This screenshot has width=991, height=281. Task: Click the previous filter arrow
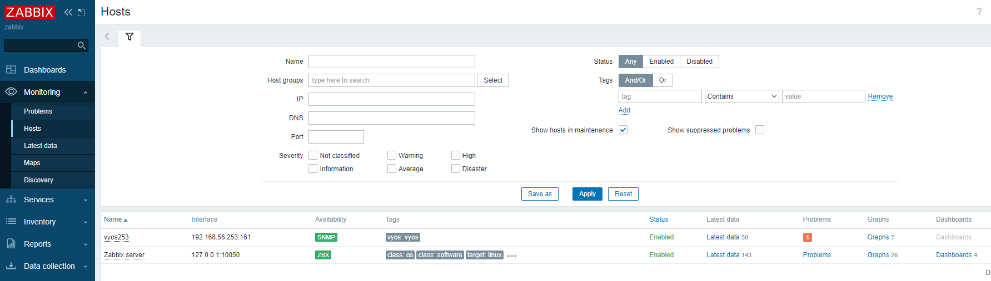107,37
